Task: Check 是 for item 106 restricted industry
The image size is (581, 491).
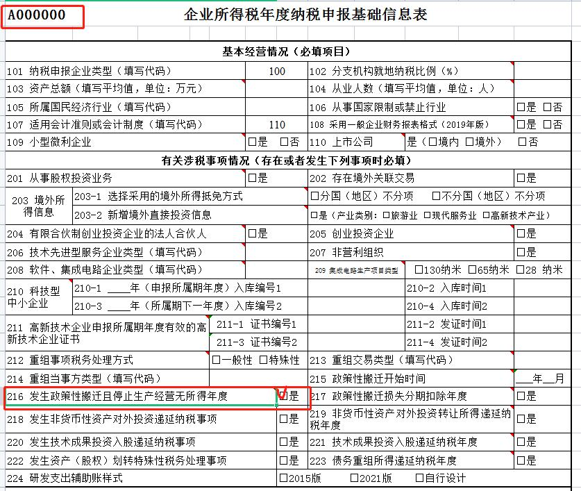Action: [x=521, y=107]
